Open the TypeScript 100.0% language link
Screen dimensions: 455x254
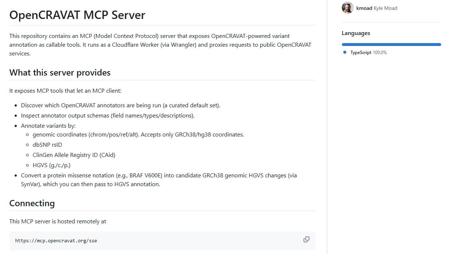click(x=368, y=53)
